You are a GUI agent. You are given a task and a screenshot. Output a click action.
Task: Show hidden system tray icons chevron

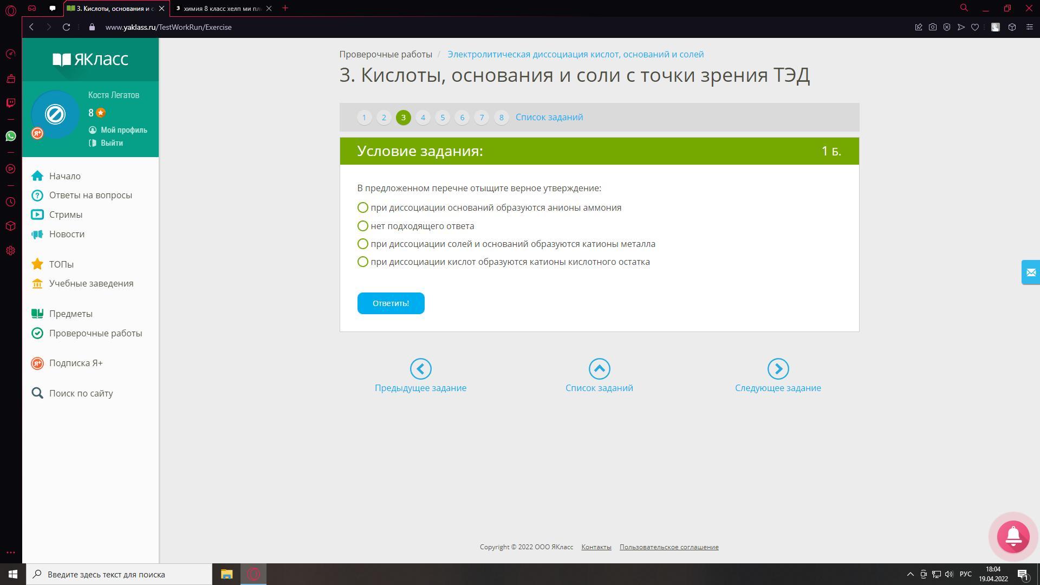pyautogui.click(x=910, y=574)
